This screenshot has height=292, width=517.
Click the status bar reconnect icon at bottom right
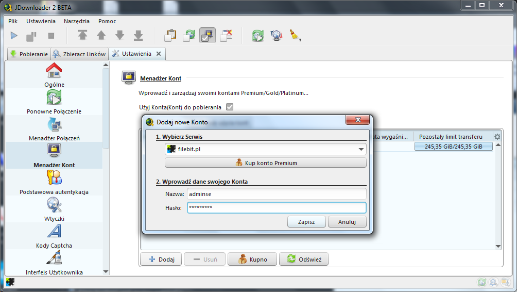click(482, 282)
